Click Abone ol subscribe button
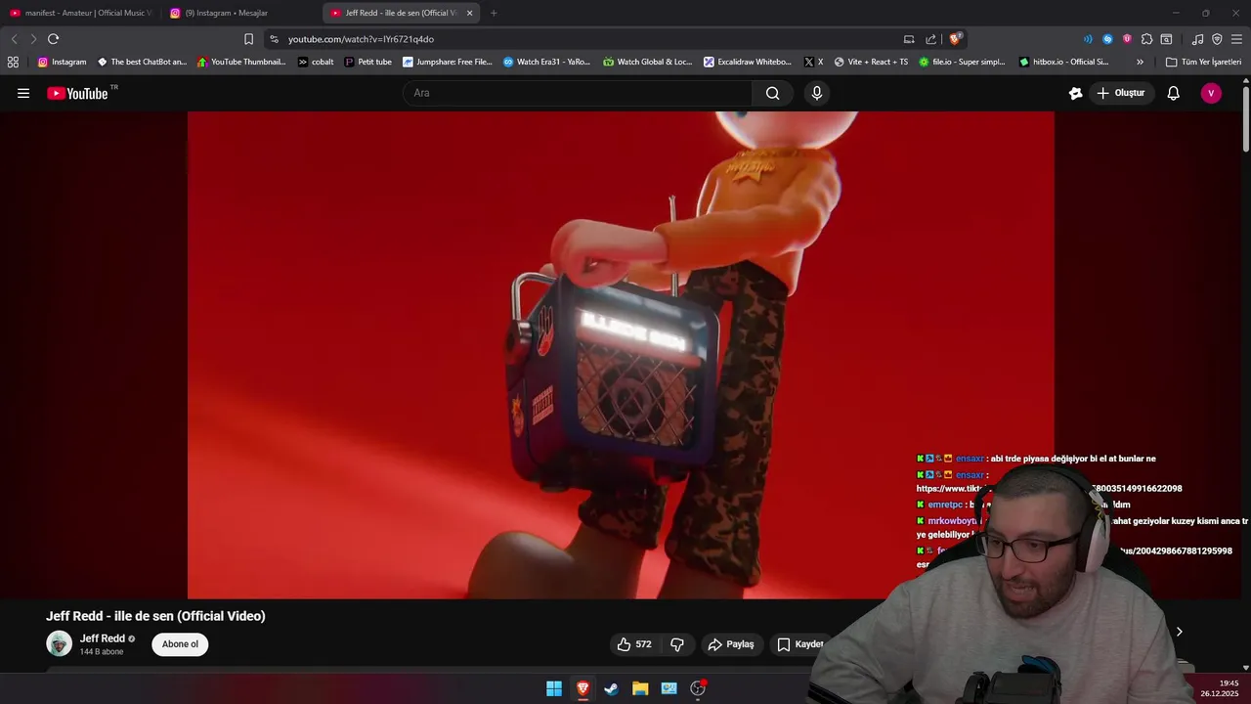1251x704 pixels. tap(180, 644)
